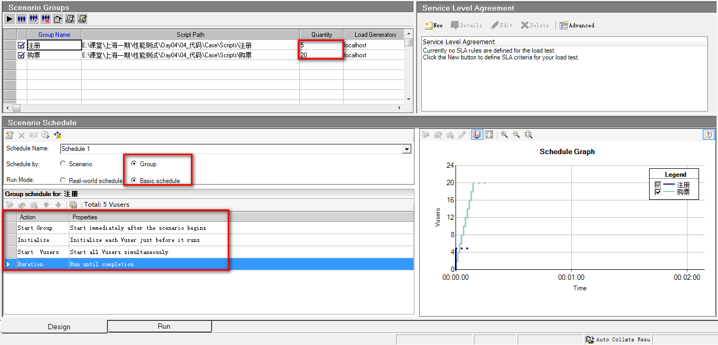Screen dimensions: 718x345
Task: Toggle 注册 checkbox in graph legend
Action: tap(658, 185)
